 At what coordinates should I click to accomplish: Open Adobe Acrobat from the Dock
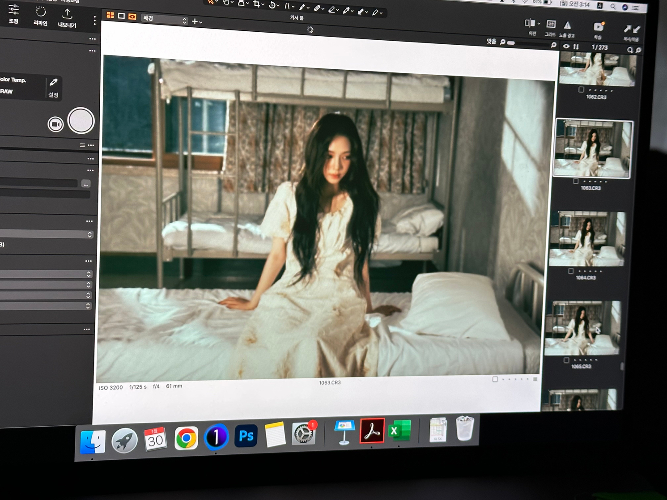tap(372, 431)
